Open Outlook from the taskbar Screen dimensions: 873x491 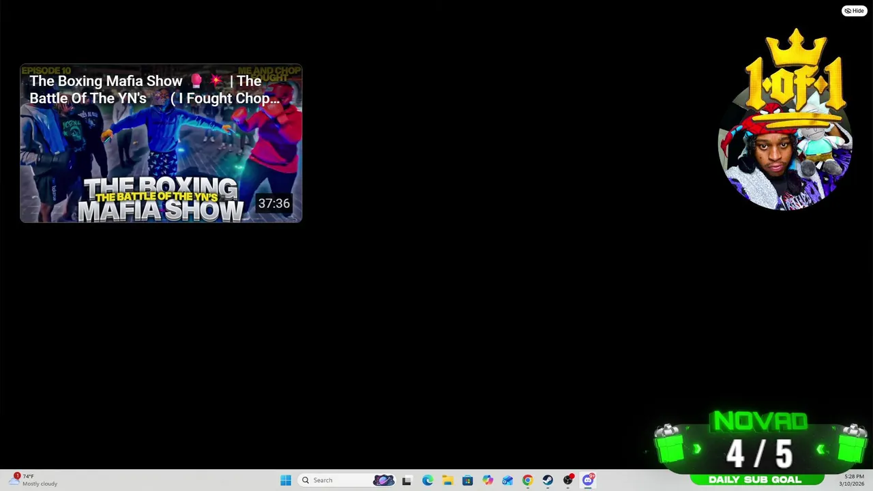tap(507, 480)
